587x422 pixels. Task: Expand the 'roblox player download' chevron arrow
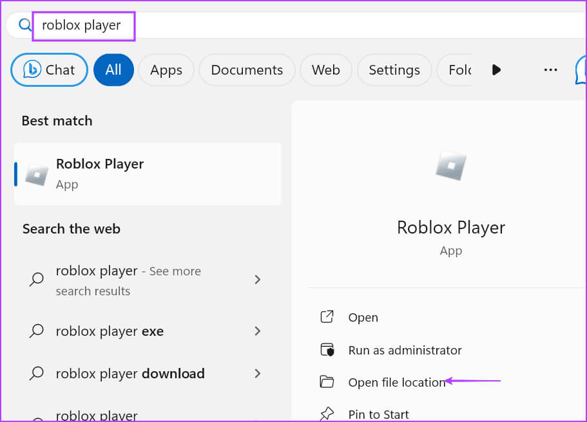(257, 373)
